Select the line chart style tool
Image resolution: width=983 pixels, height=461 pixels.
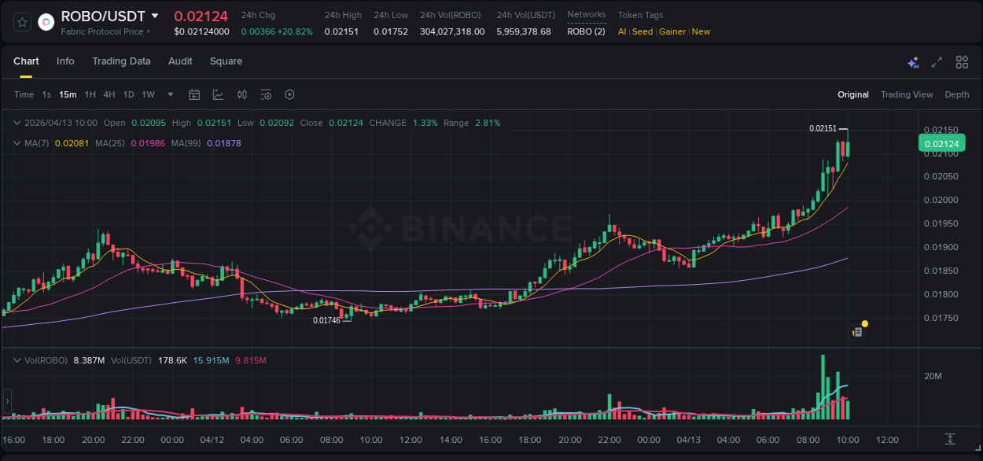tap(218, 94)
